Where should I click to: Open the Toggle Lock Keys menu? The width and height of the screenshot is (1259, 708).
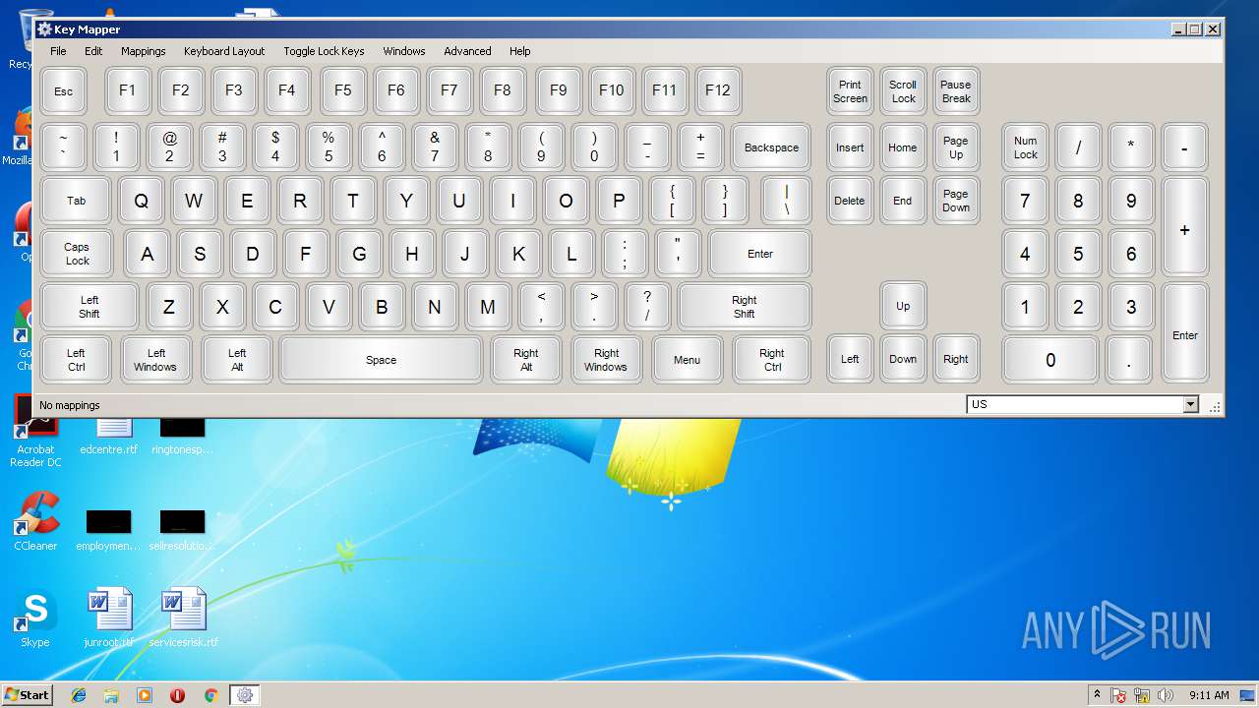tap(324, 51)
